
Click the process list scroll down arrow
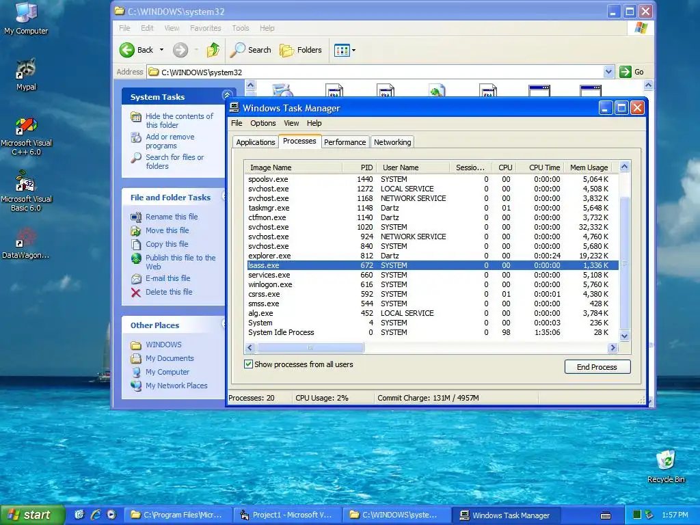(x=625, y=336)
